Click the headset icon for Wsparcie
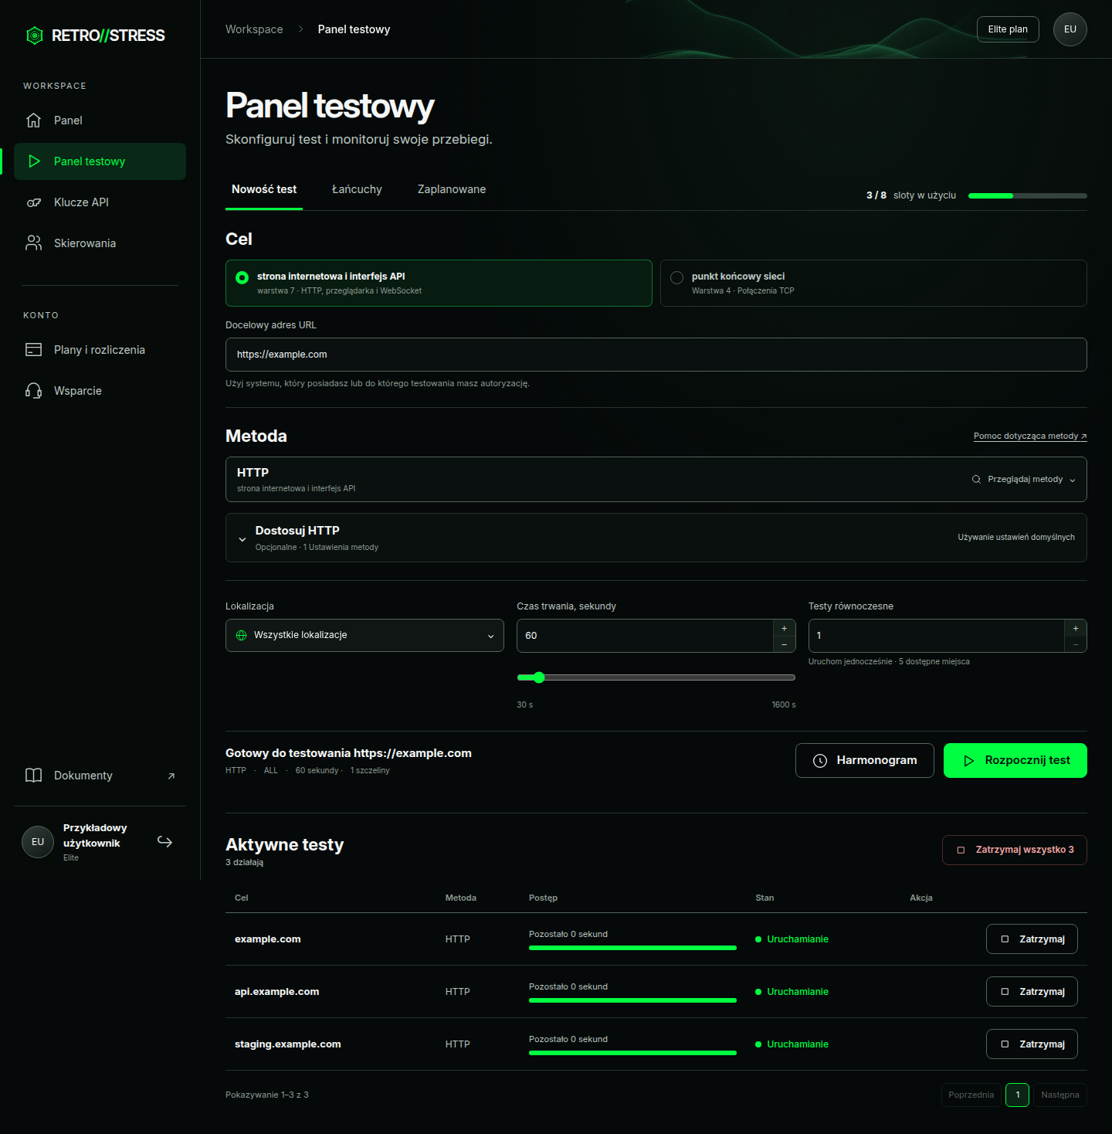The height and width of the screenshot is (1134, 1112). (x=33, y=391)
